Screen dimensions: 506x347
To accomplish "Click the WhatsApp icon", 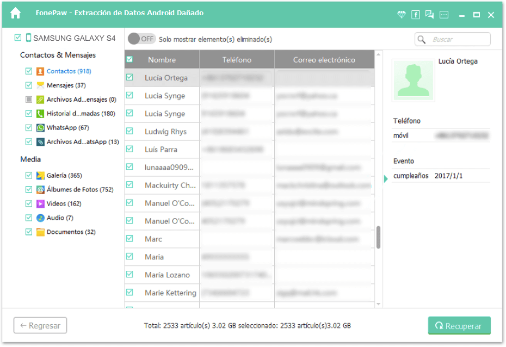I will pos(40,128).
